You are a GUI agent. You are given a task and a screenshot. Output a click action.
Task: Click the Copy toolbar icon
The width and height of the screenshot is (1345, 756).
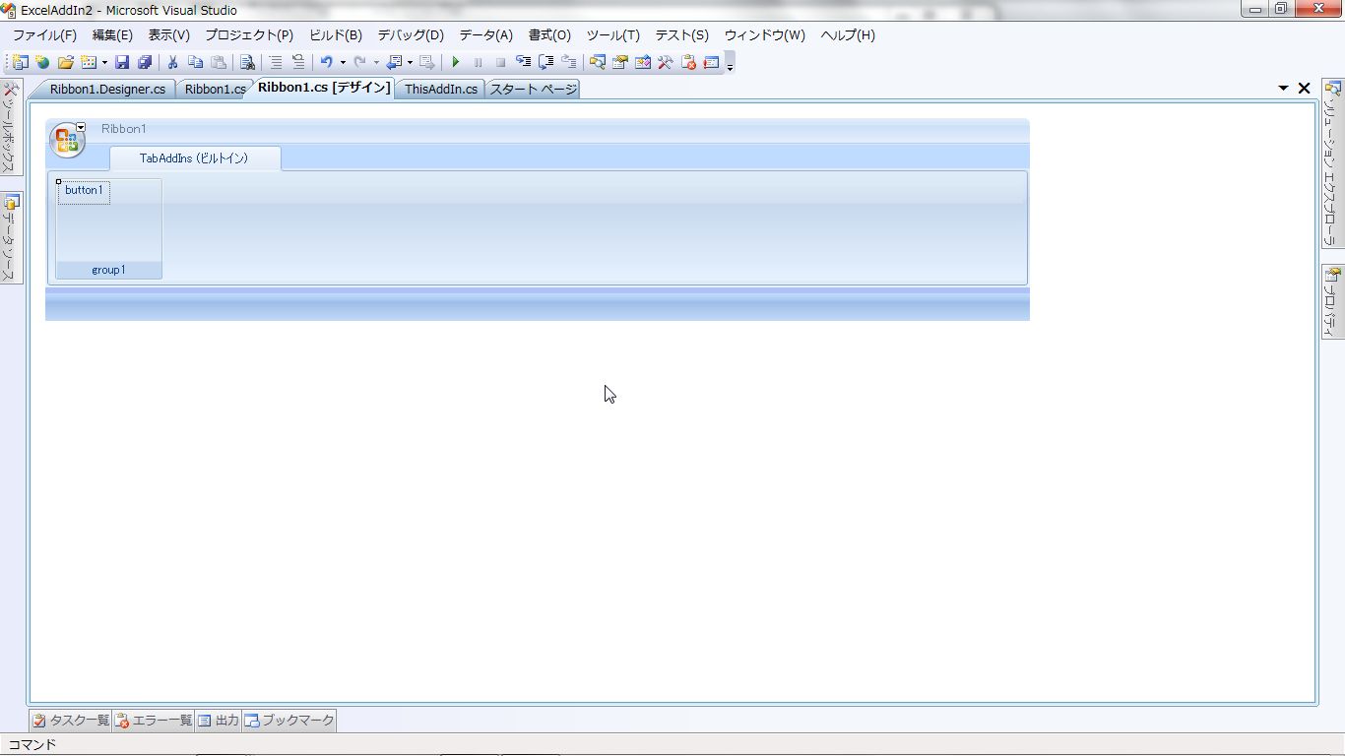click(195, 62)
